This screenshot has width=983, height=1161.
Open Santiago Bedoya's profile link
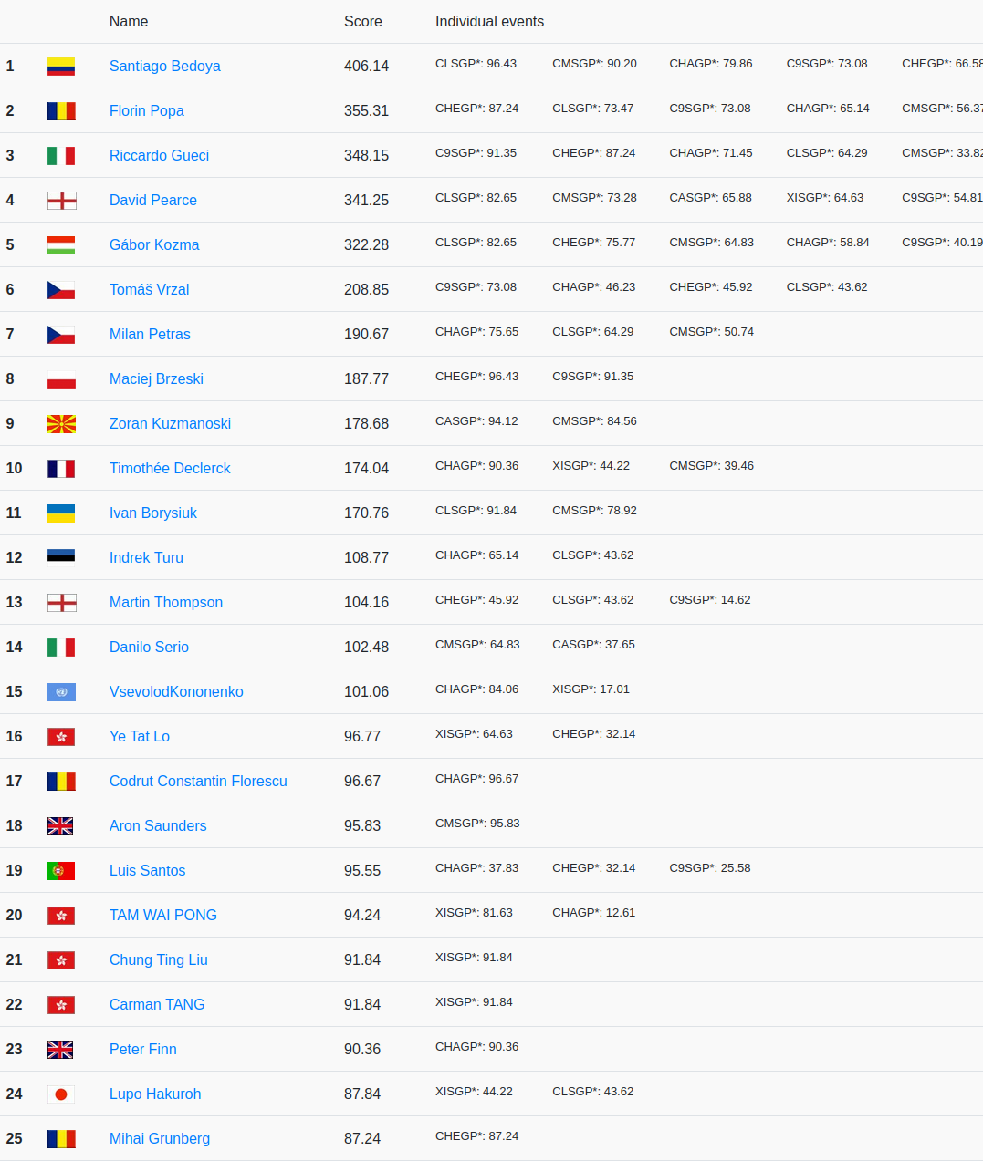tap(164, 66)
